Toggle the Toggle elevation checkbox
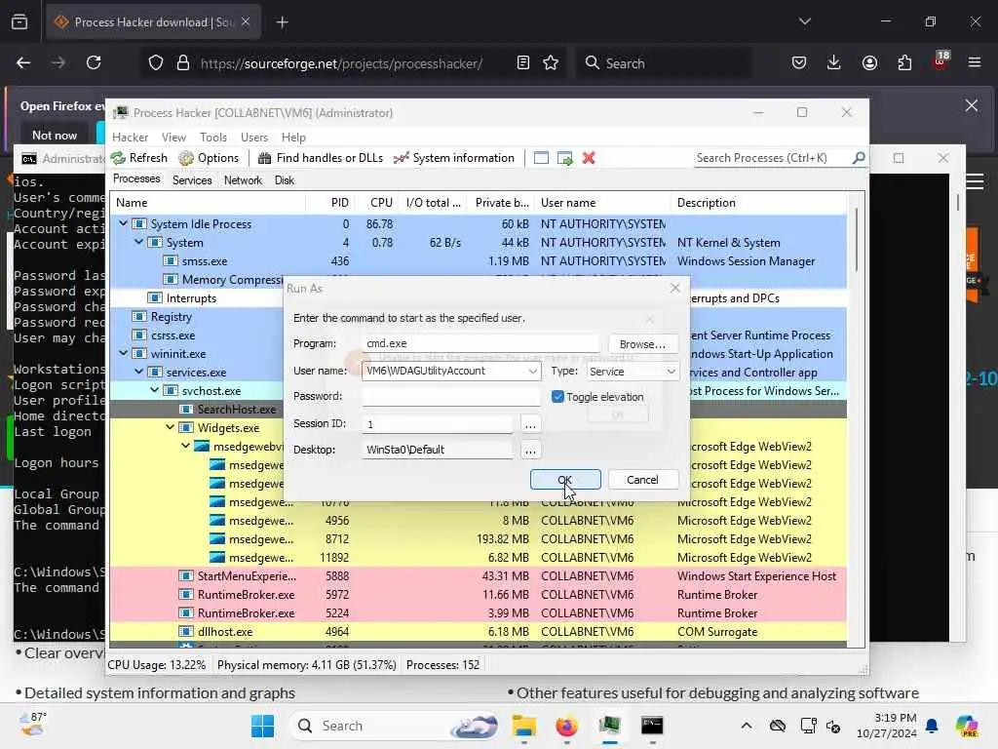Viewport: 998px width, 749px height. click(x=557, y=397)
